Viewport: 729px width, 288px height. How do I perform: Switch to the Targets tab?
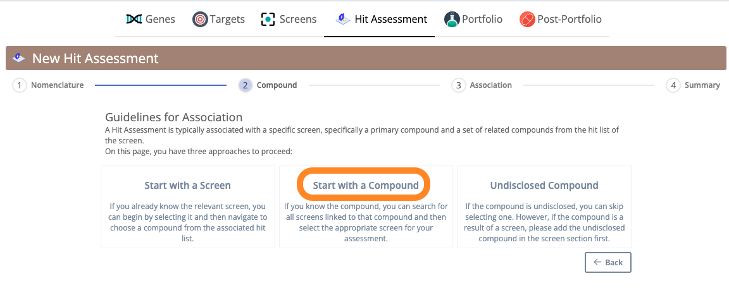[218, 19]
